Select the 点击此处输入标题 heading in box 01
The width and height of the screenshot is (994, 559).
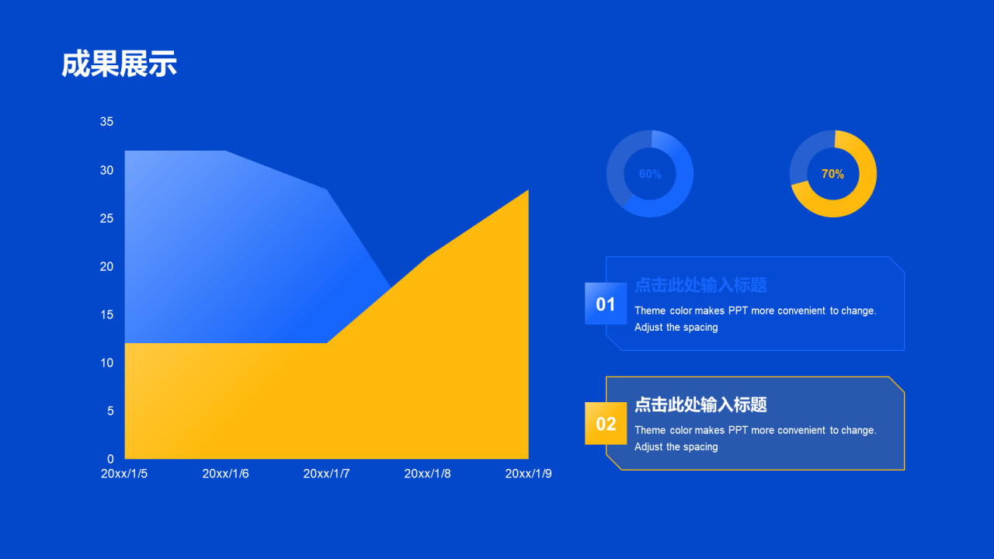pos(700,285)
